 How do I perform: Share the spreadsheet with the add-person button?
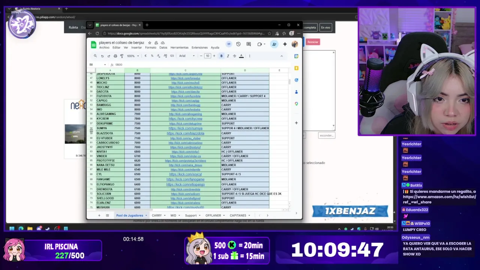[274, 44]
